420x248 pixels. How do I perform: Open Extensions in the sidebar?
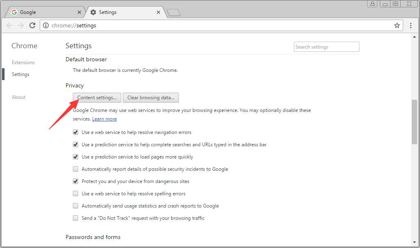[x=23, y=63]
